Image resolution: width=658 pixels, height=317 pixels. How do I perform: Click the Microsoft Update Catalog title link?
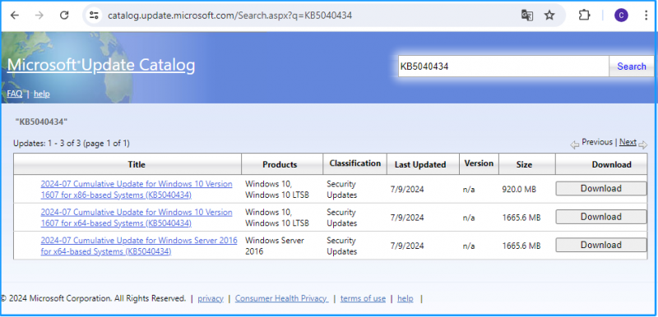coord(101,66)
